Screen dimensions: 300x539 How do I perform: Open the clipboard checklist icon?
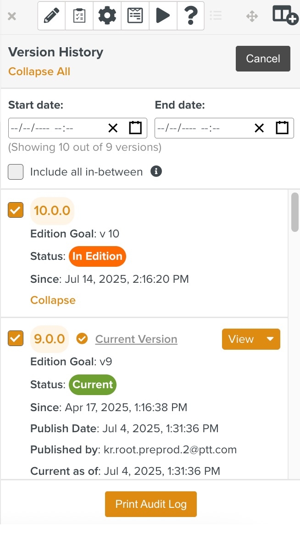pyautogui.click(x=79, y=16)
